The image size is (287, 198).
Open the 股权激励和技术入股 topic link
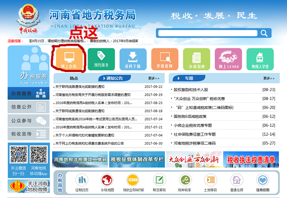(190, 90)
